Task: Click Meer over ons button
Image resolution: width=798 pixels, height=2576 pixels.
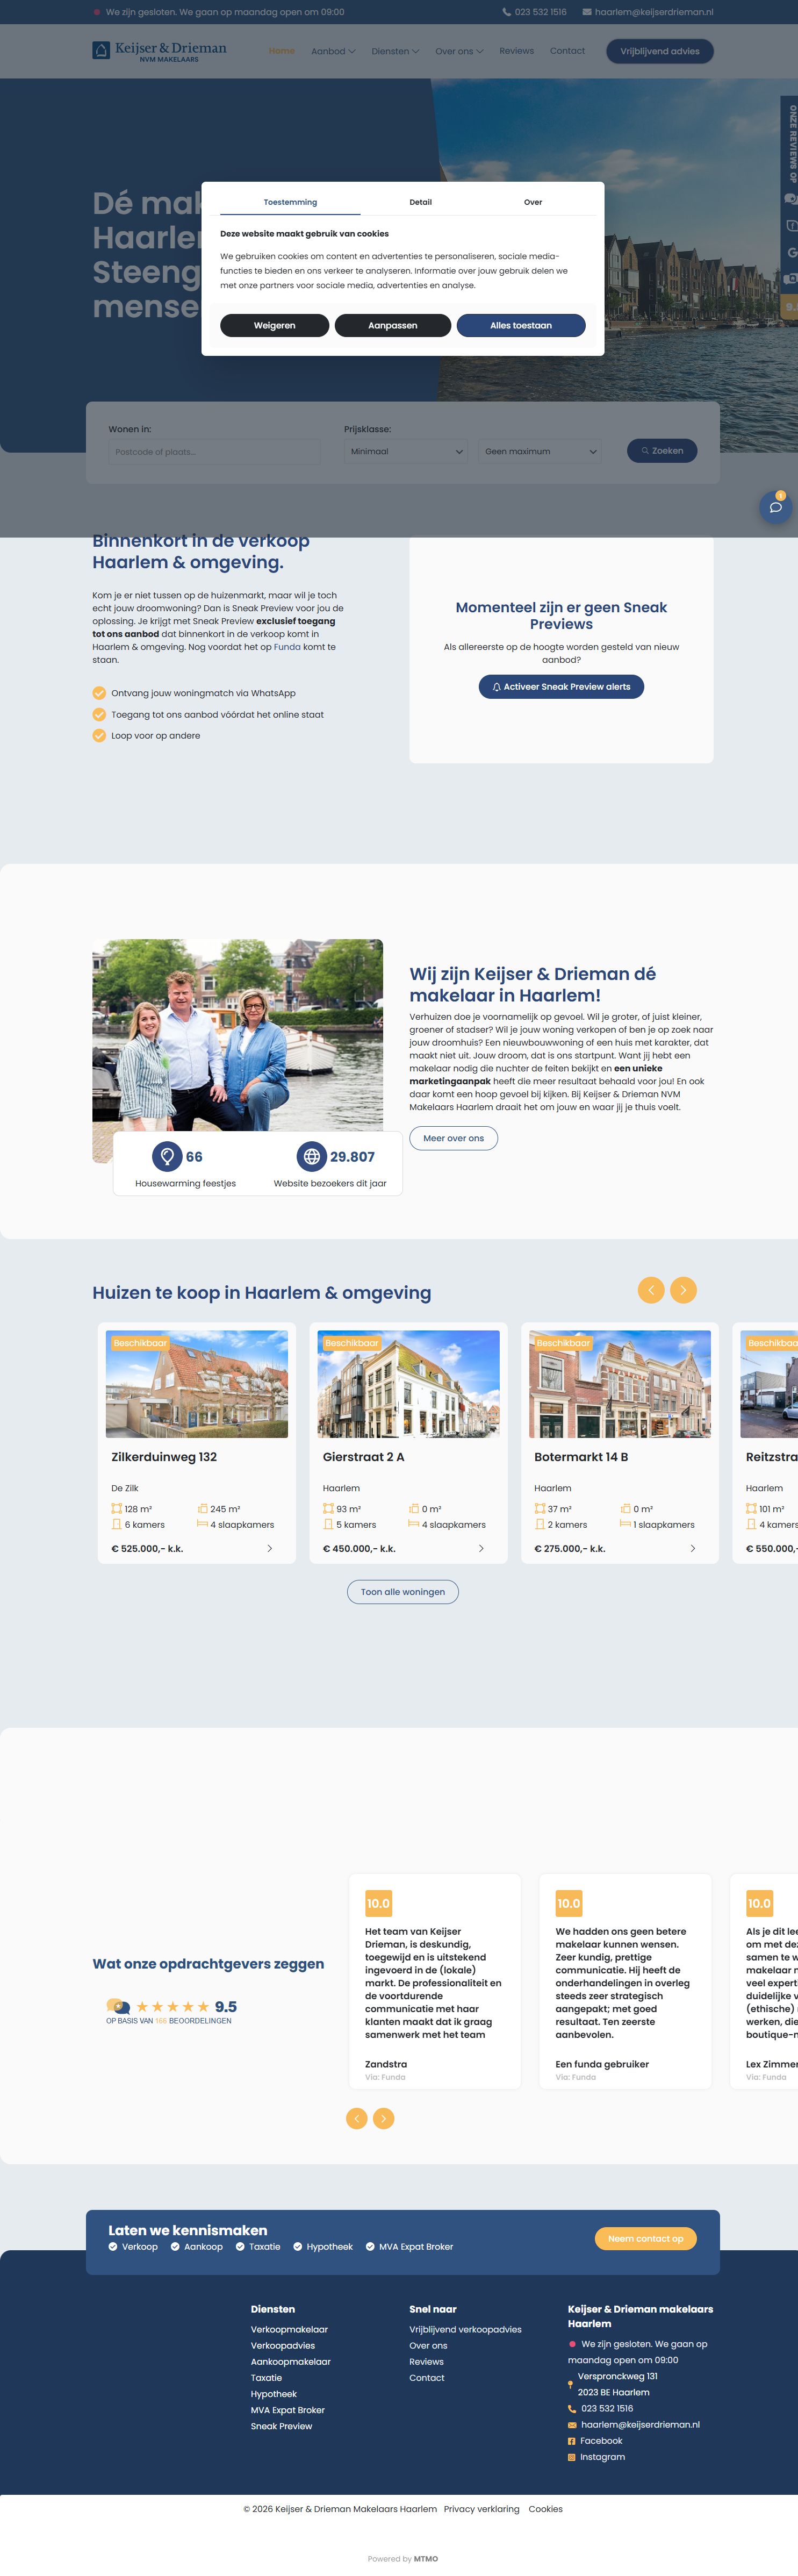Action: tap(453, 1138)
